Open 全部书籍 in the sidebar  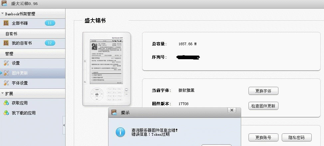(x=33, y=23)
